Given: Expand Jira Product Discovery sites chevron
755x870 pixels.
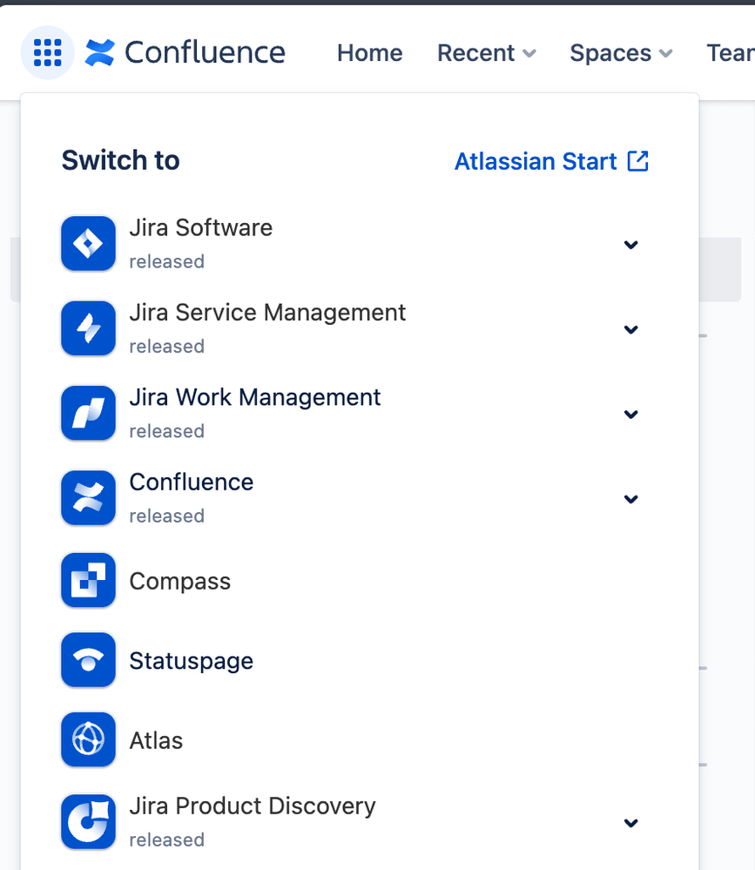Looking at the screenshot, I should [630, 823].
